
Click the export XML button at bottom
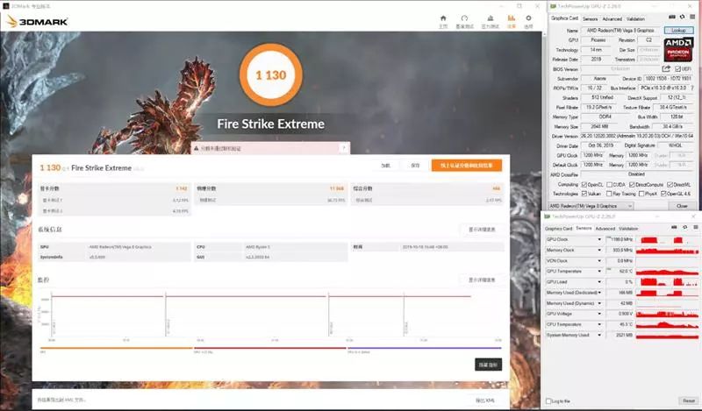click(484, 400)
